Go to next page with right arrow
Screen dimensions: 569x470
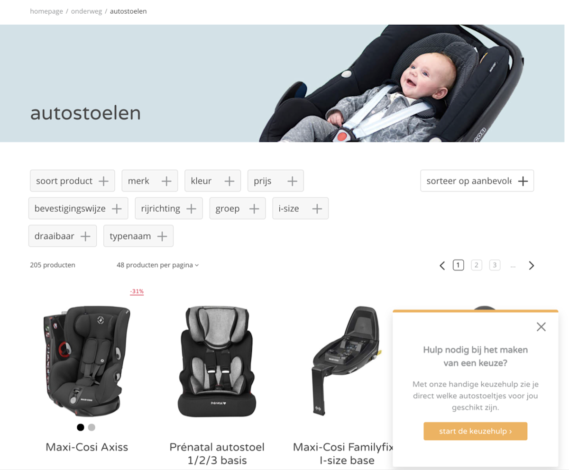pyautogui.click(x=531, y=265)
